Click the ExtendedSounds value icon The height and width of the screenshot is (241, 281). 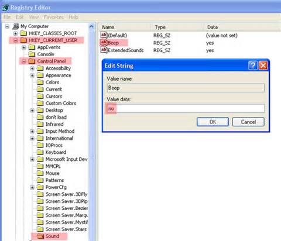(104, 50)
